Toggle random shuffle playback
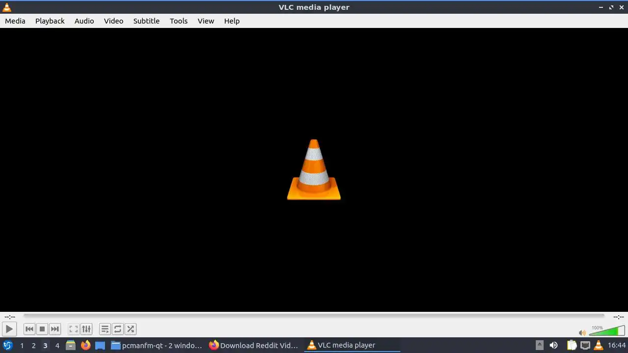The image size is (628, 353). [131, 329]
